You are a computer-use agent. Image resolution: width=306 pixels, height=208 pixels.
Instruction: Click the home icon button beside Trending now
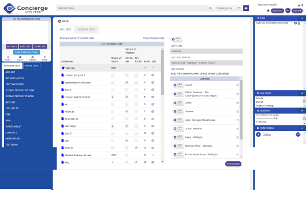[246, 8]
